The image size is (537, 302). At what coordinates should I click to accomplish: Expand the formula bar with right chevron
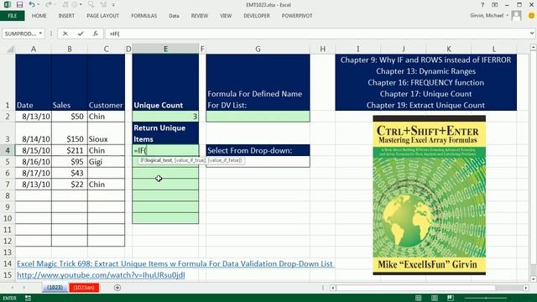532,34
